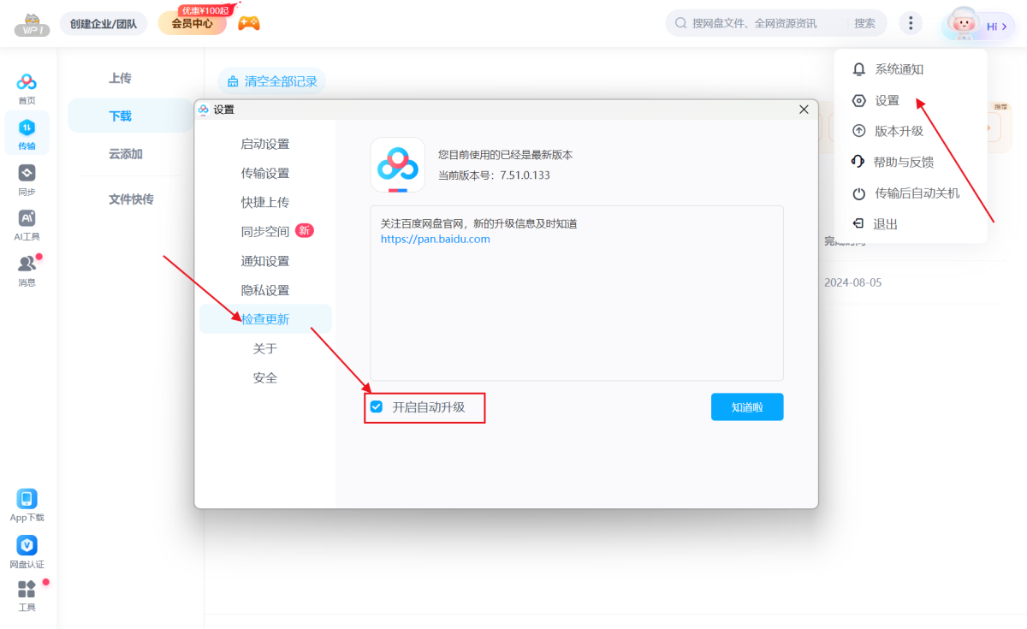Click the gear icon beside 设置

point(859,100)
